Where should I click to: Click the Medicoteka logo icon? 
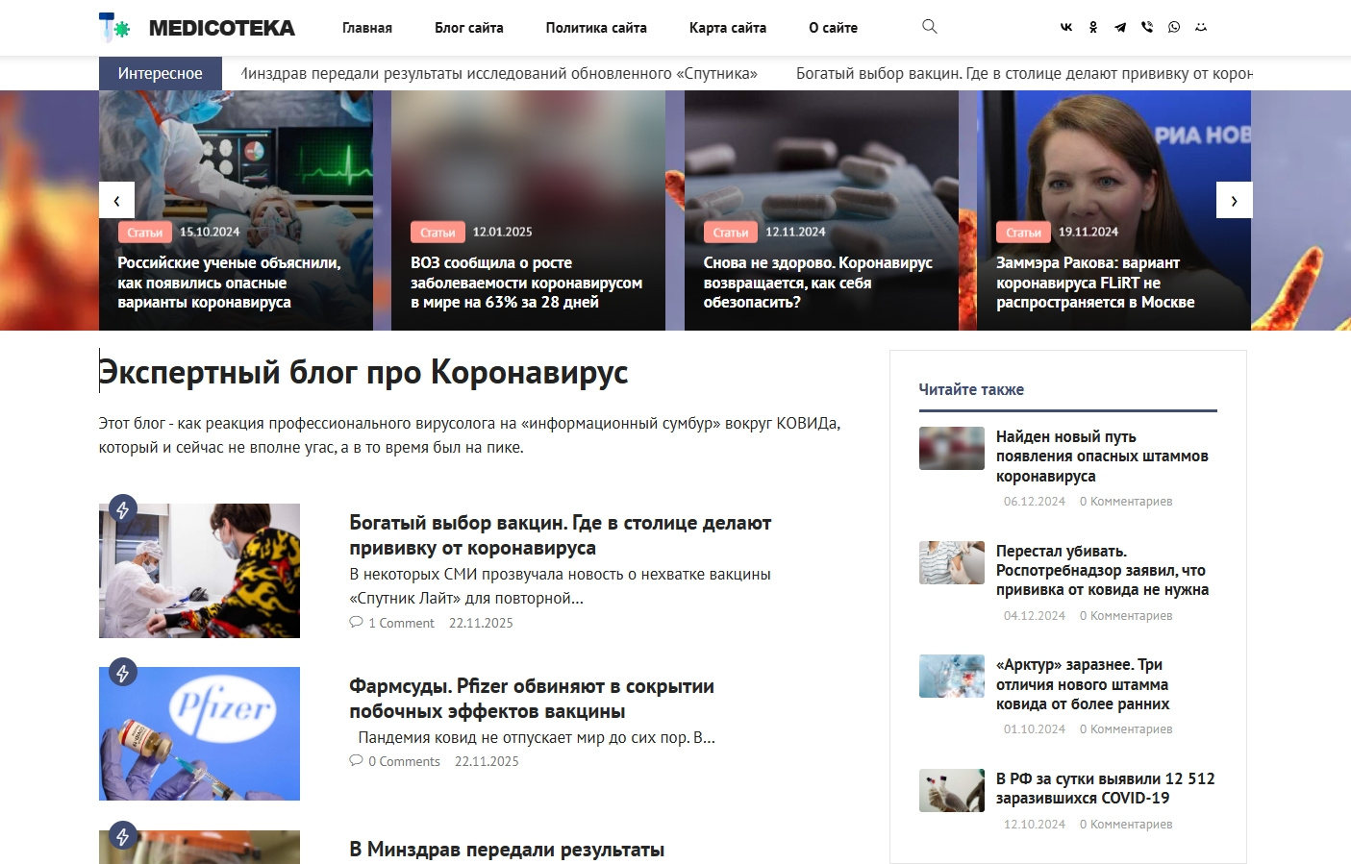coord(114,28)
